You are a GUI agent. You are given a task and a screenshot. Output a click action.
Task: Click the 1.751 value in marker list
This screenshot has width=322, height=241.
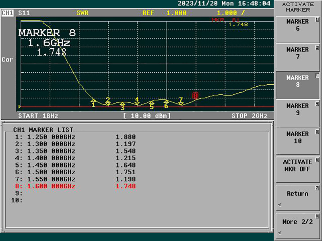coord(126,172)
